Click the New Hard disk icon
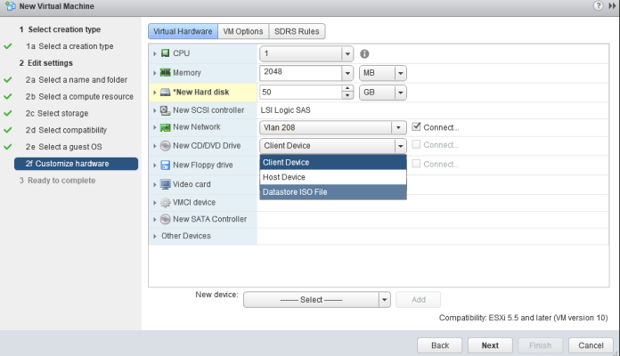Viewport: 620px width, 356px height. [166, 92]
